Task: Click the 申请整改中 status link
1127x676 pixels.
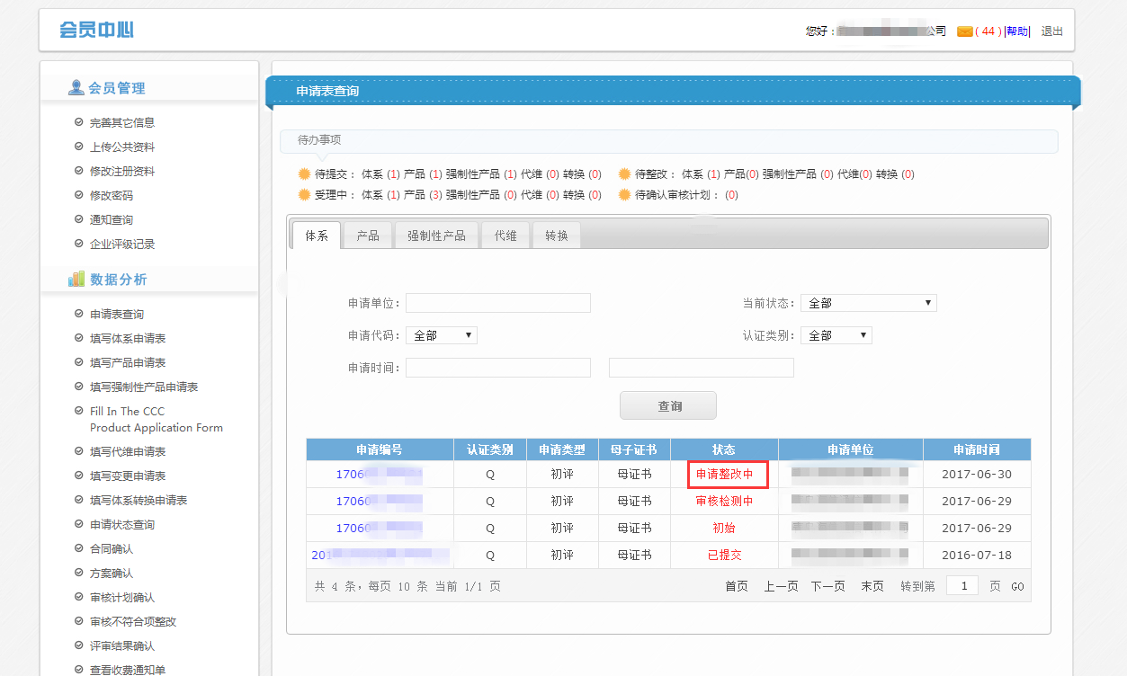Action: pos(724,474)
